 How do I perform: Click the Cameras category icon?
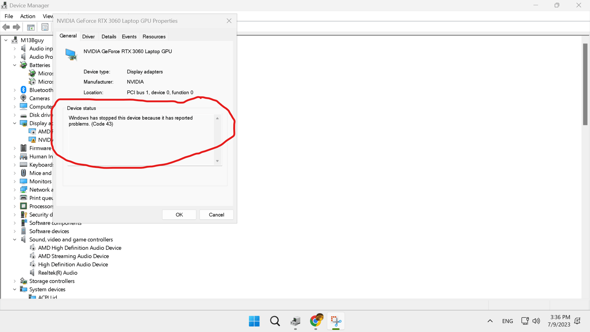[x=23, y=98]
